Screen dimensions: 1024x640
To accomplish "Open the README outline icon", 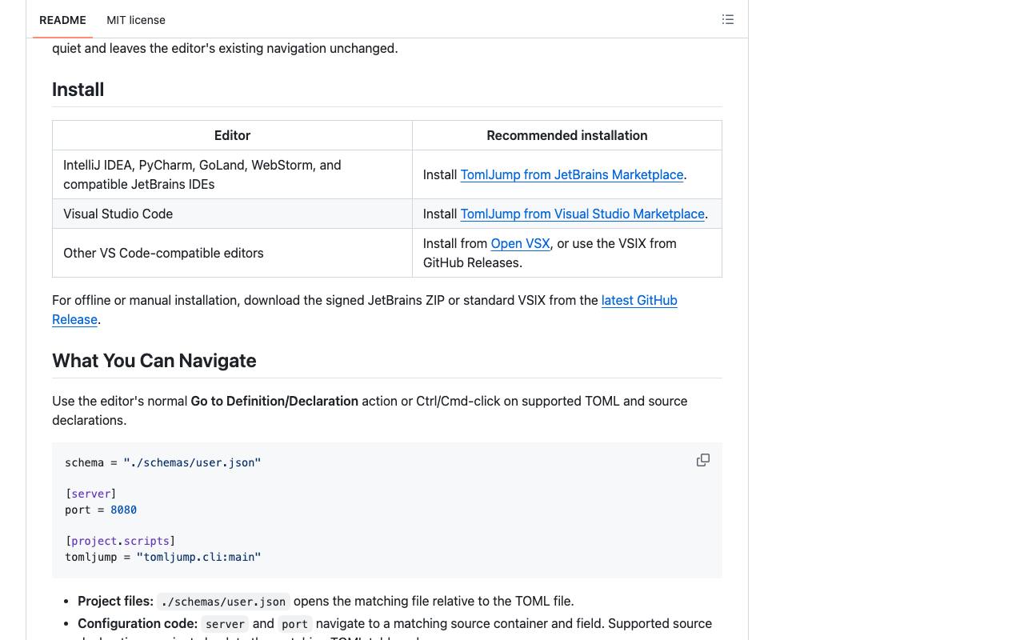I will pos(728,19).
